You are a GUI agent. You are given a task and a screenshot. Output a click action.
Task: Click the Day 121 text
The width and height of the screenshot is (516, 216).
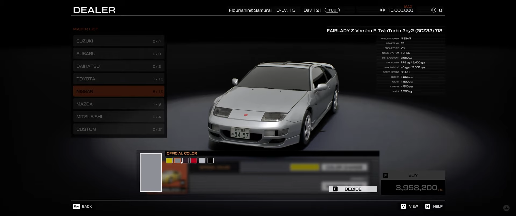click(312, 10)
